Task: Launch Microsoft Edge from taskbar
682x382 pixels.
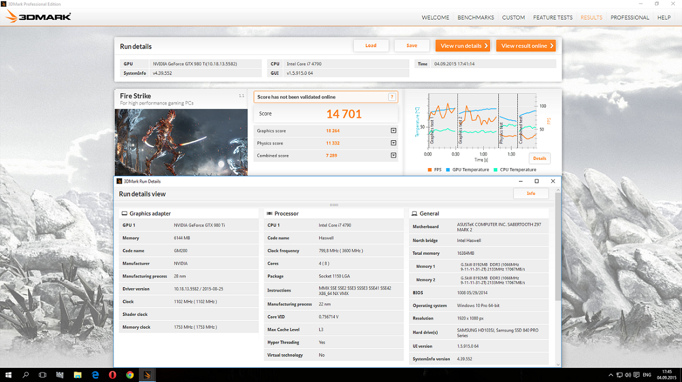Action: click(x=95, y=375)
